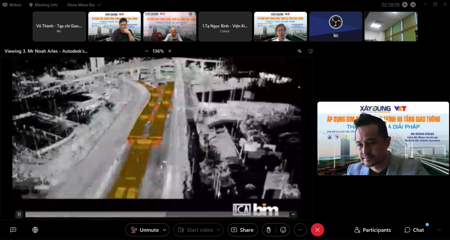Click the pop-out shared screen icon
Screen dimensions: 450x240
310,51
